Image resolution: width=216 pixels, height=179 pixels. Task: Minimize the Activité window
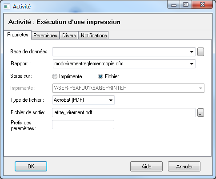point(174,5)
